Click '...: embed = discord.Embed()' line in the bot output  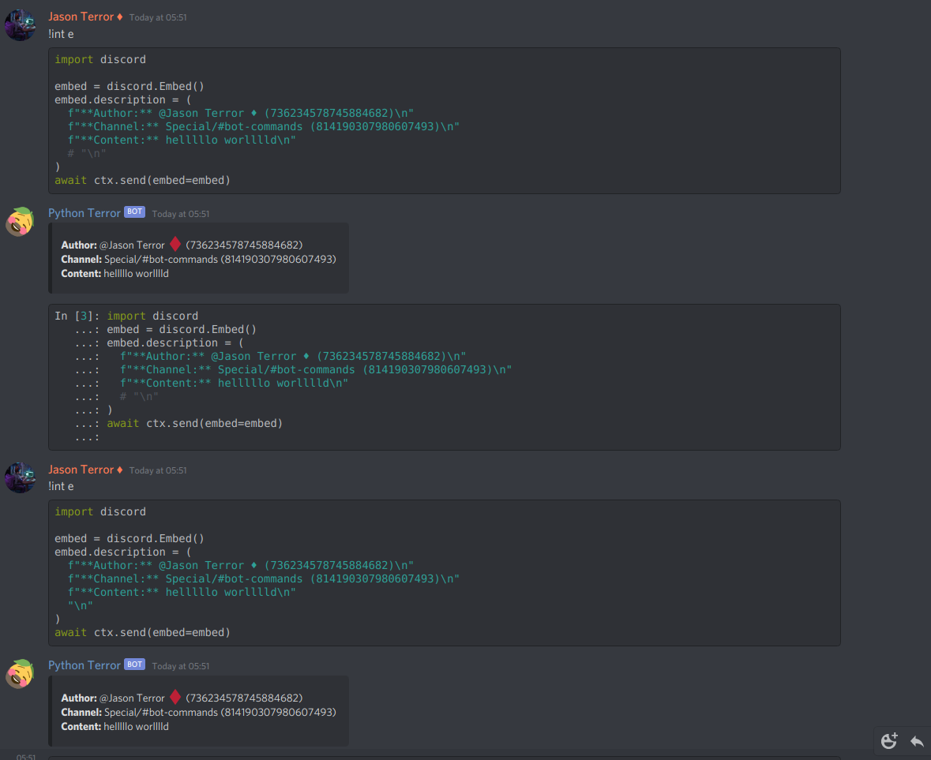[166, 329]
